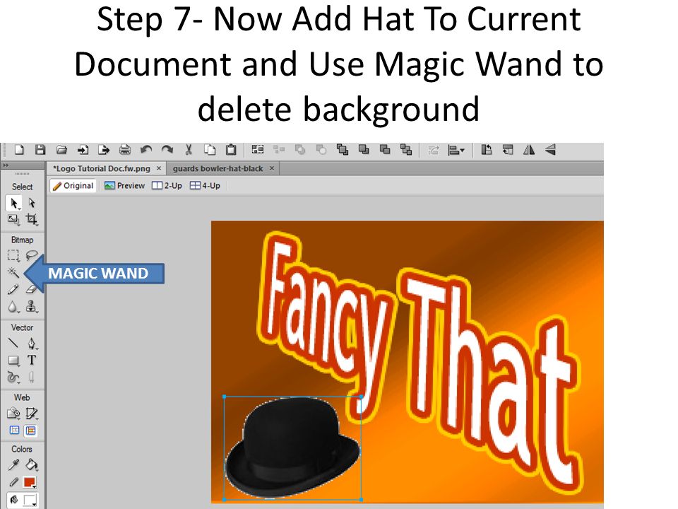Click the Flip Horizontal icon

pyautogui.click(x=529, y=150)
